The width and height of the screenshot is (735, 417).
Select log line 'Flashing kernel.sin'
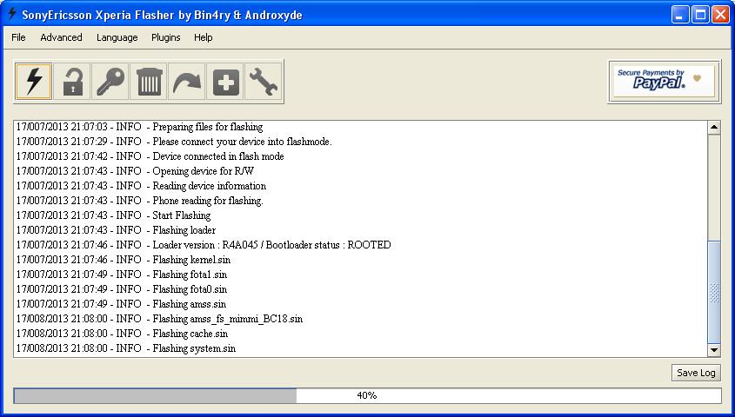(x=124, y=260)
